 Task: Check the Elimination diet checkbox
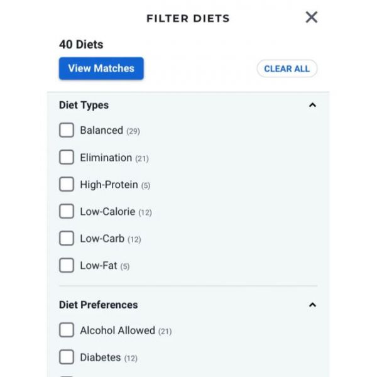pyautogui.click(x=67, y=157)
